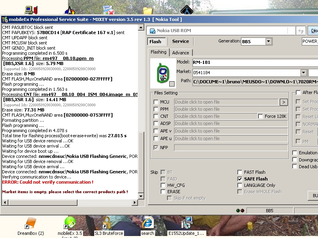
Task: Click the status bar connection indicator LEDs
Action: (240, 211)
